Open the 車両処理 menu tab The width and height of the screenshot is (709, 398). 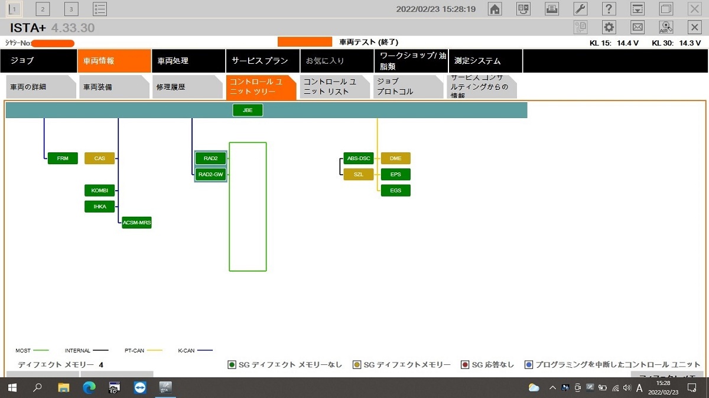tap(188, 61)
